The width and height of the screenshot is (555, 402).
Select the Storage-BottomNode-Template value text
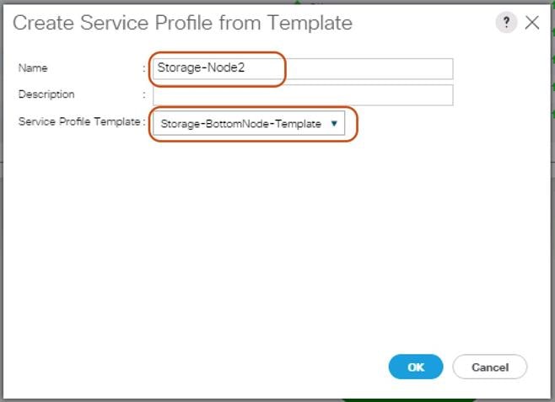240,124
